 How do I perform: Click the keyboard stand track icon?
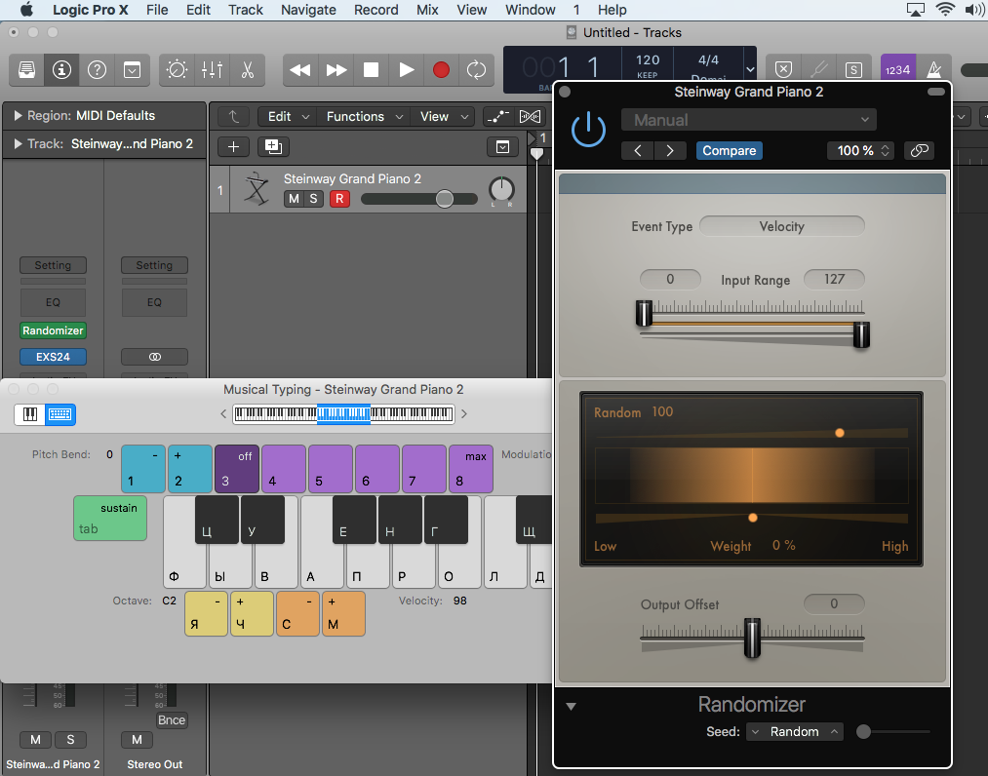point(257,189)
